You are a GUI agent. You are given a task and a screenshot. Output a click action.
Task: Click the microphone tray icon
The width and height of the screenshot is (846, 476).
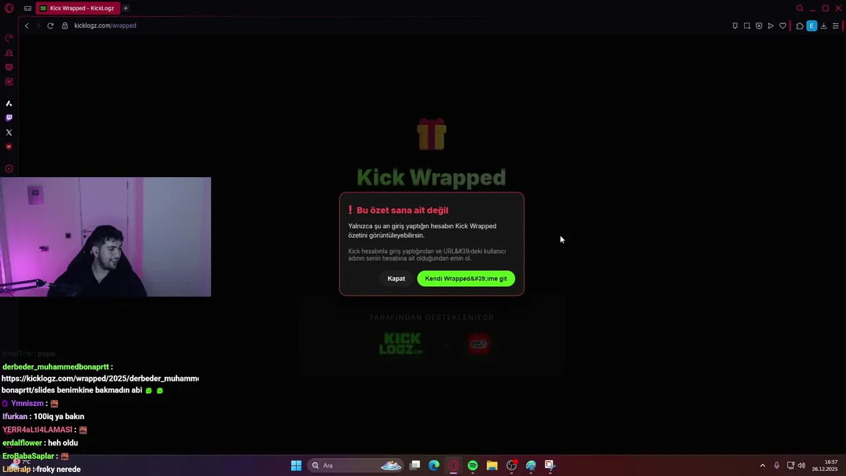tap(777, 465)
